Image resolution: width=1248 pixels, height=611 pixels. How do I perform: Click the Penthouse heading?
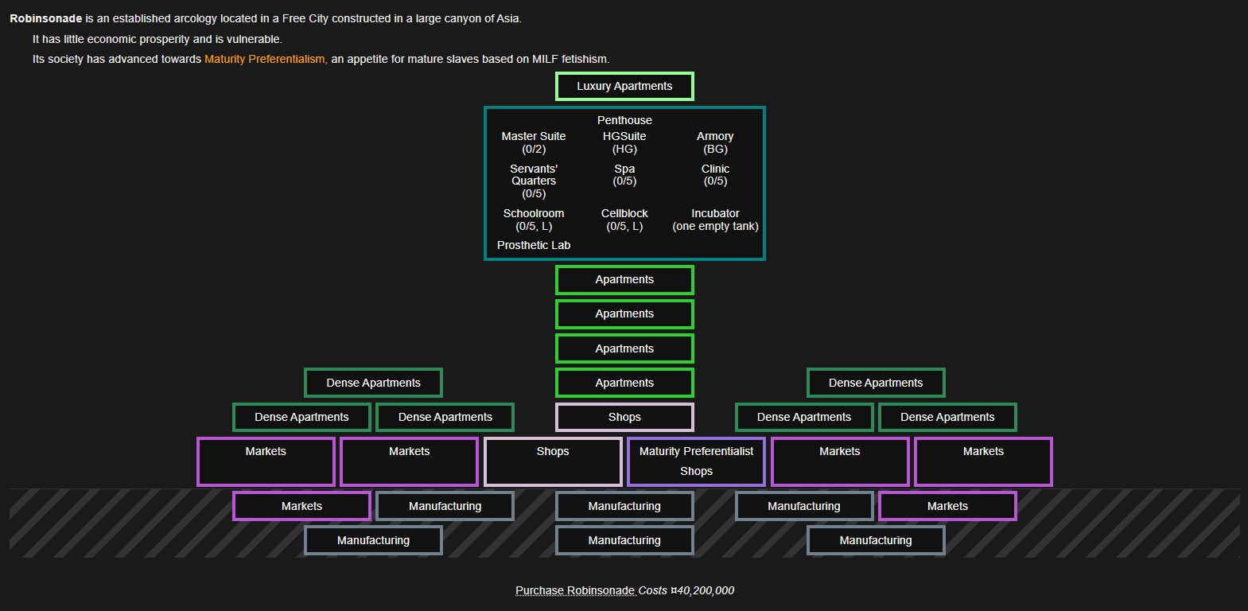pyautogui.click(x=624, y=120)
